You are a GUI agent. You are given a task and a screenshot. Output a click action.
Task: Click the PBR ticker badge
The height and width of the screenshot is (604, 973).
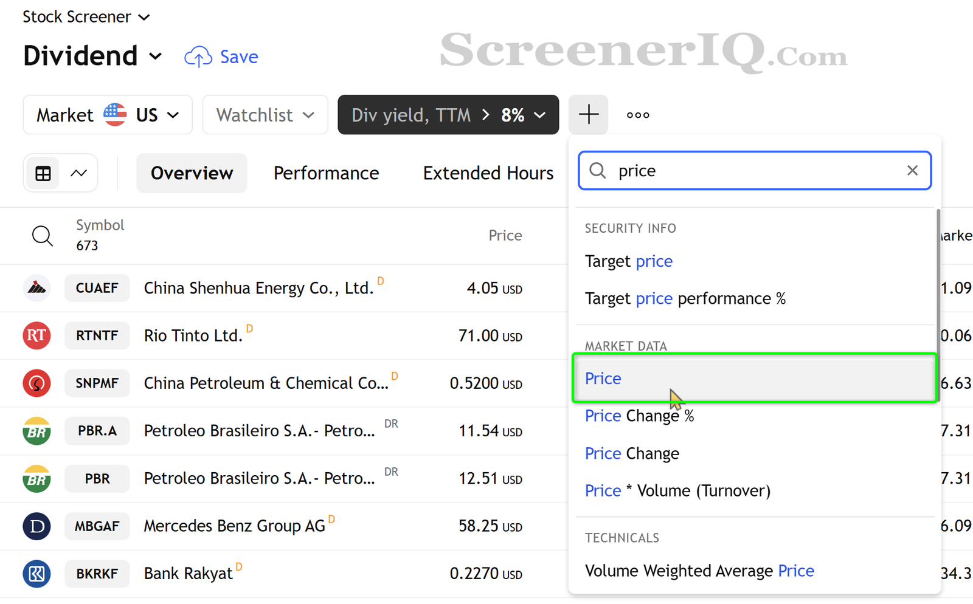97,478
